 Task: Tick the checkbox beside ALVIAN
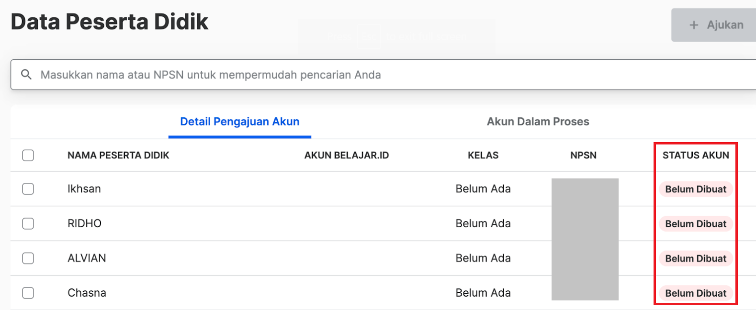tap(28, 258)
